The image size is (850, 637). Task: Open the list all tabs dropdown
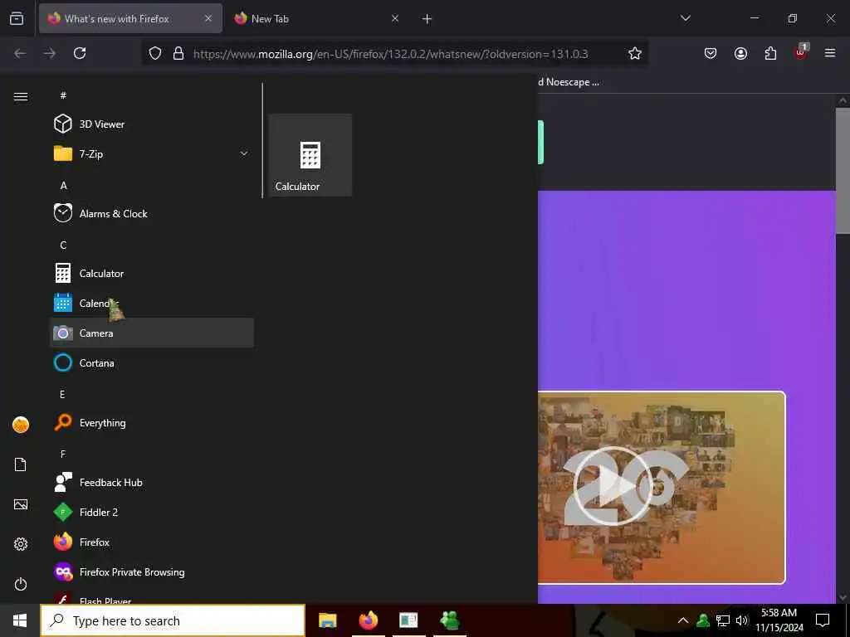tap(685, 18)
